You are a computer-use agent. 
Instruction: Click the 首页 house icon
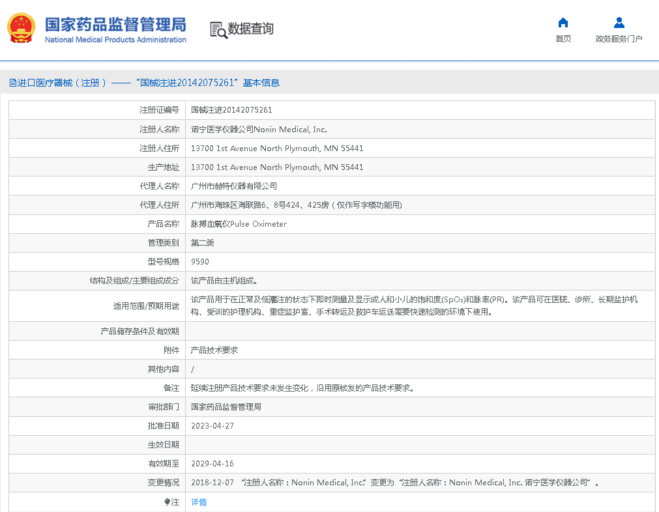point(563,23)
